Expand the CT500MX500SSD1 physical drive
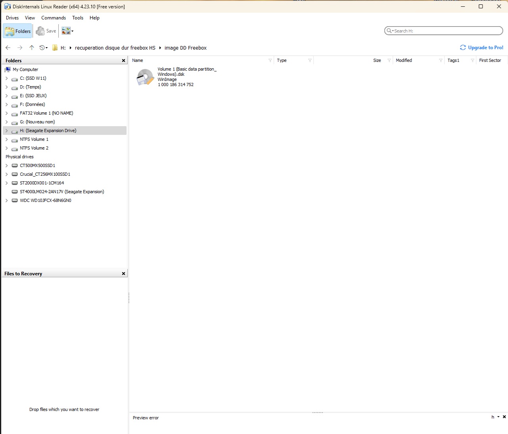The width and height of the screenshot is (508, 434). pos(6,165)
